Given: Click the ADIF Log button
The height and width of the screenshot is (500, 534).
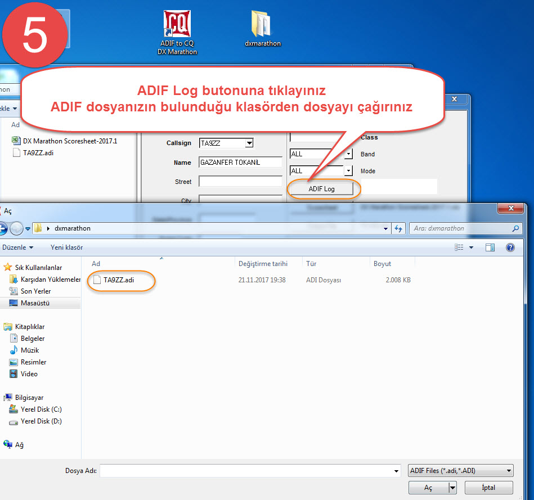Looking at the screenshot, I should [x=321, y=189].
